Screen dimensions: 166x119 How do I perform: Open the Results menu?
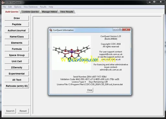43,7
